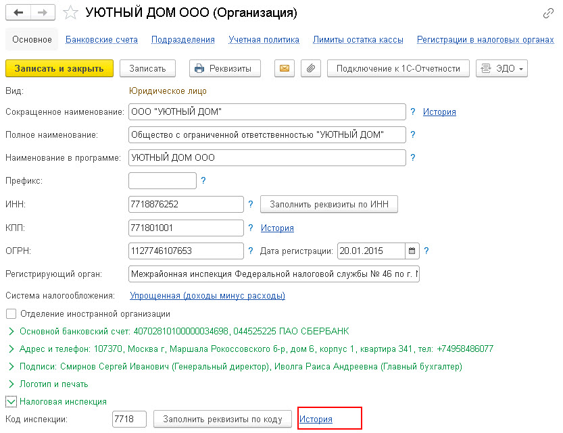
Task: Click Записать и закрыть button
Action: 59,68
